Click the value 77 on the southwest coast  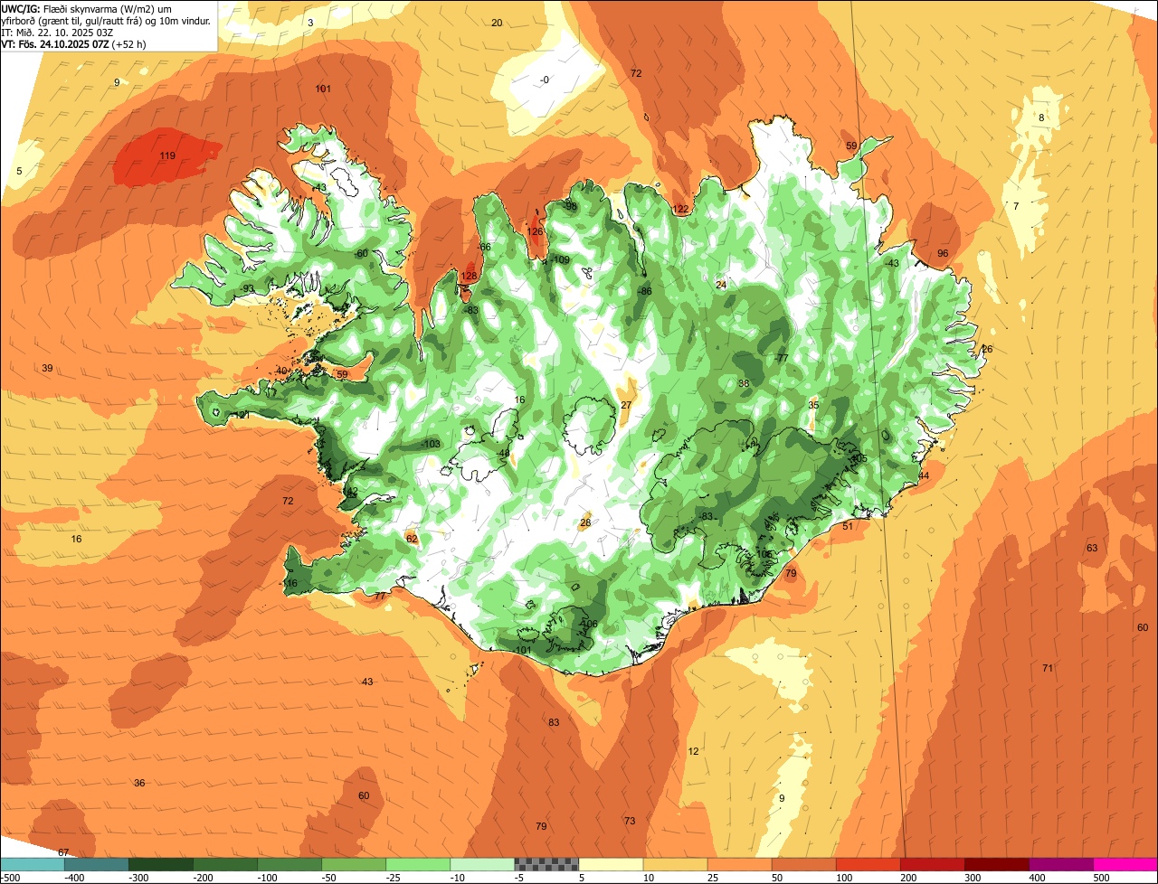point(380,596)
